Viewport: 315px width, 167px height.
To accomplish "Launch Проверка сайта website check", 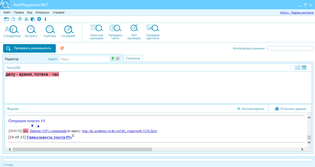I will [x=115, y=32].
